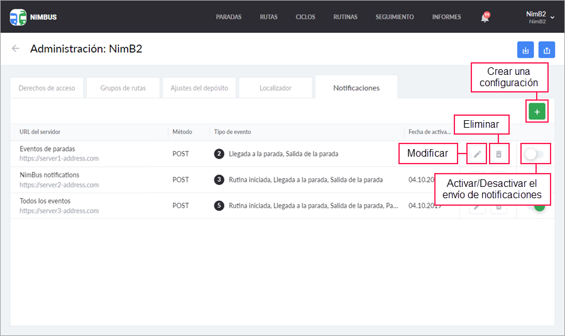Go back using the left arrow

[x=16, y=48]
